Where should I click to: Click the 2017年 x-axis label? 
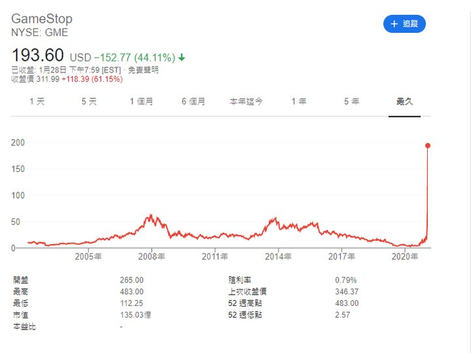coord(341,256)
